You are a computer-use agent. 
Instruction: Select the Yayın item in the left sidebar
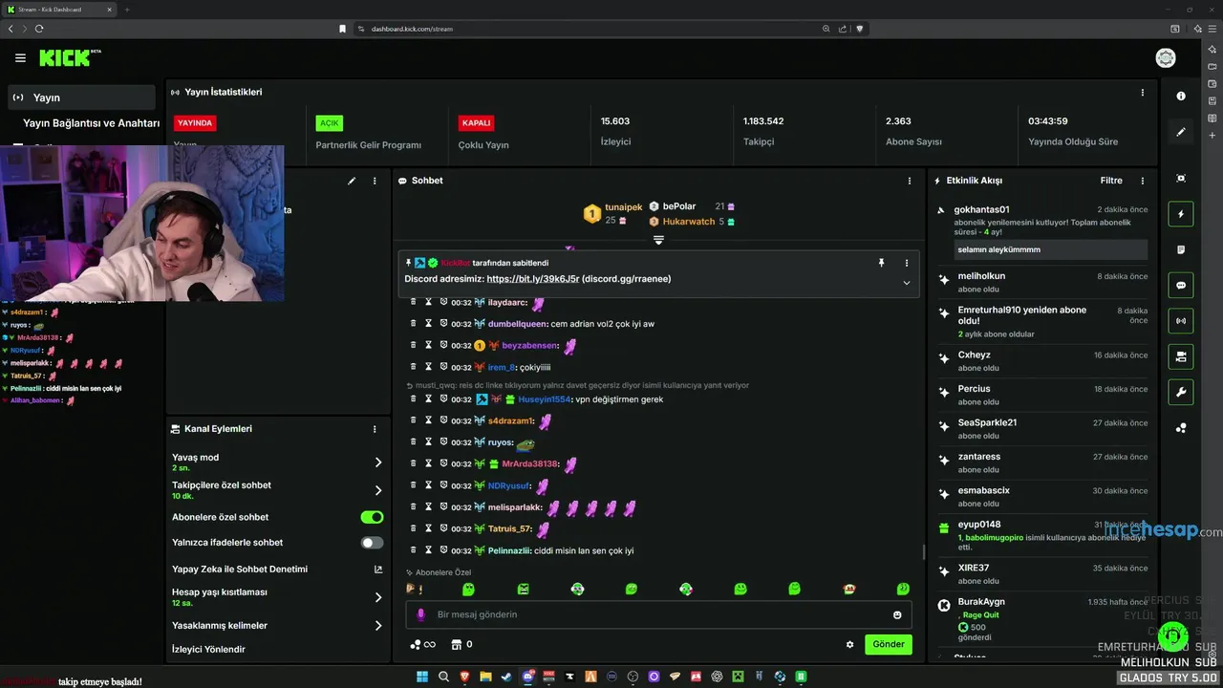[81, 97]
